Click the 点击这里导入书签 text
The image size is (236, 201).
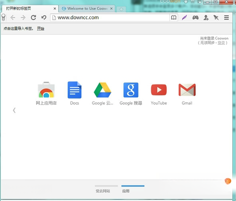pyautogui.click(x=18, y=29)
